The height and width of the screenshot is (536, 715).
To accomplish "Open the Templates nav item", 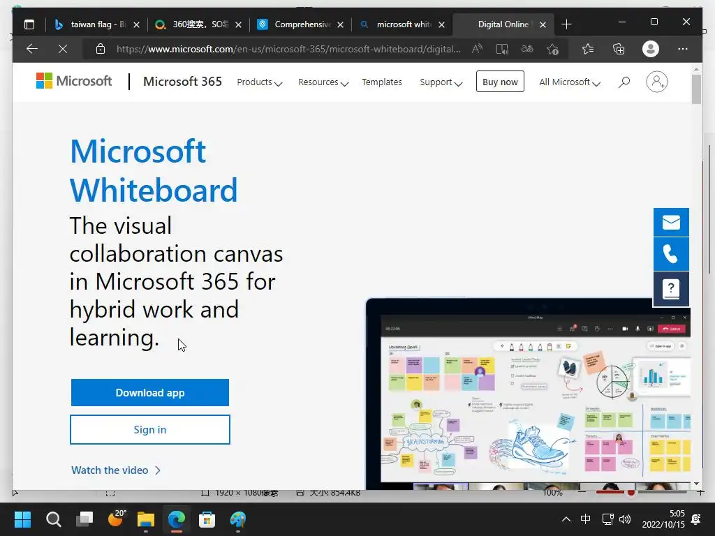I will 382,82.
